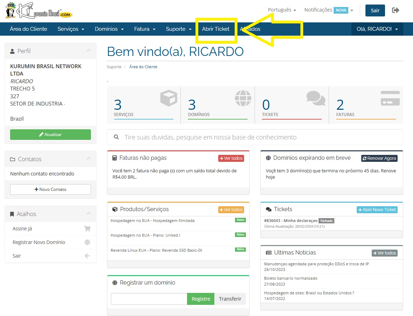Open the Português language dropdown

click(x=282, y=10)
